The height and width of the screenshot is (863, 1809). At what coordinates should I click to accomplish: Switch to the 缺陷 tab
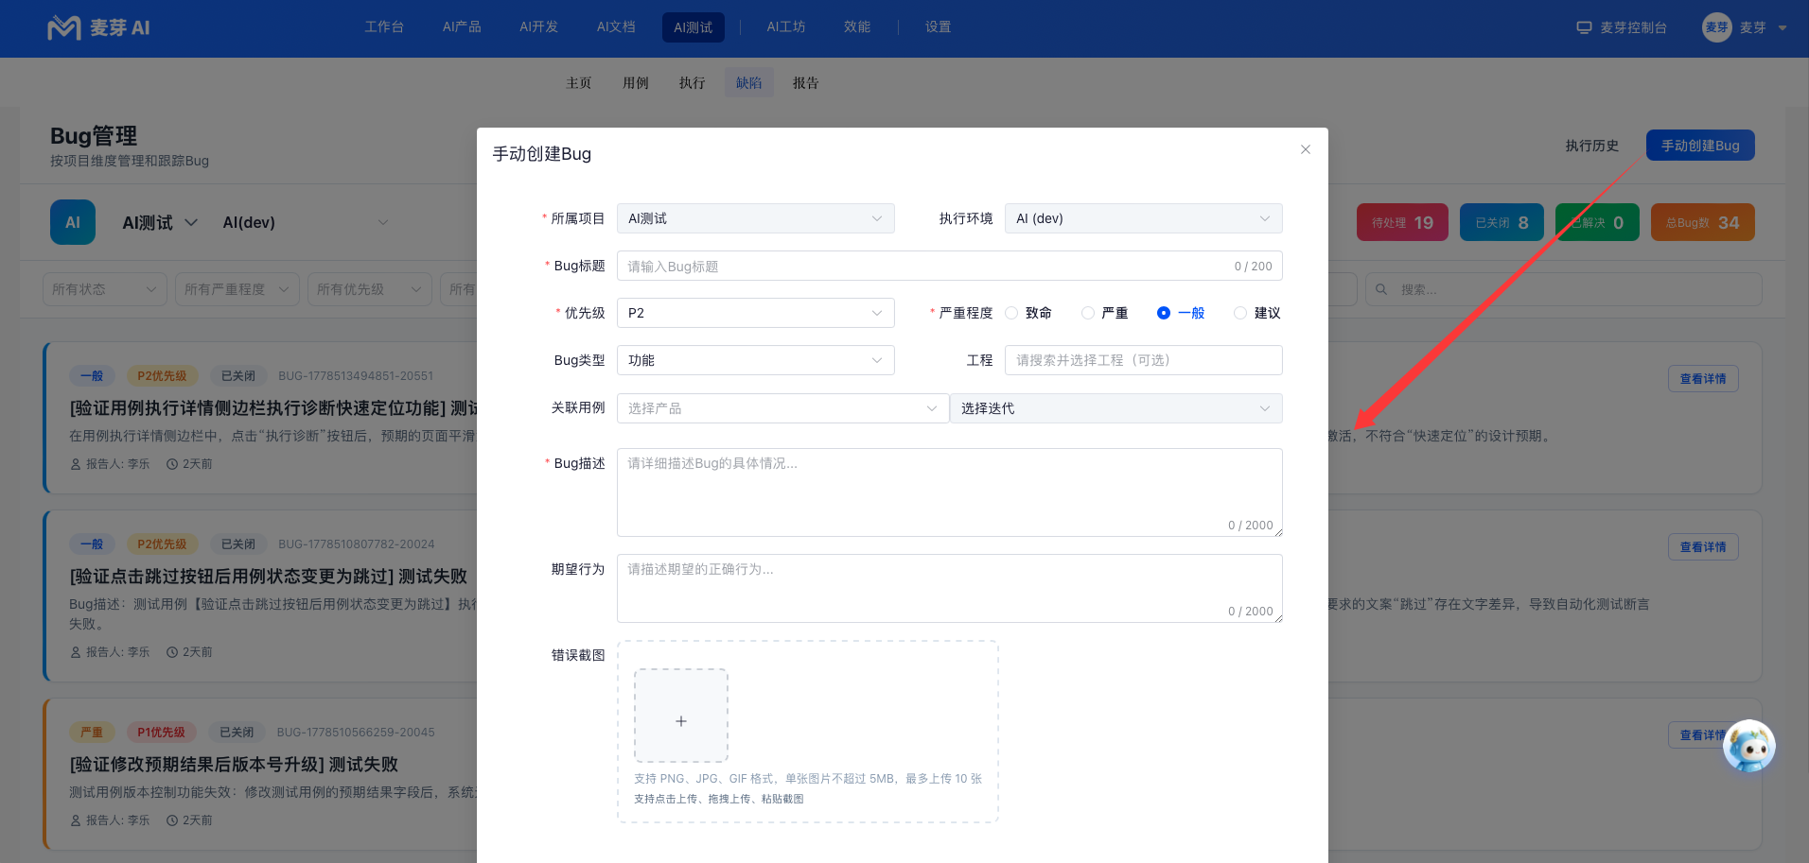[x=749, y=83]
